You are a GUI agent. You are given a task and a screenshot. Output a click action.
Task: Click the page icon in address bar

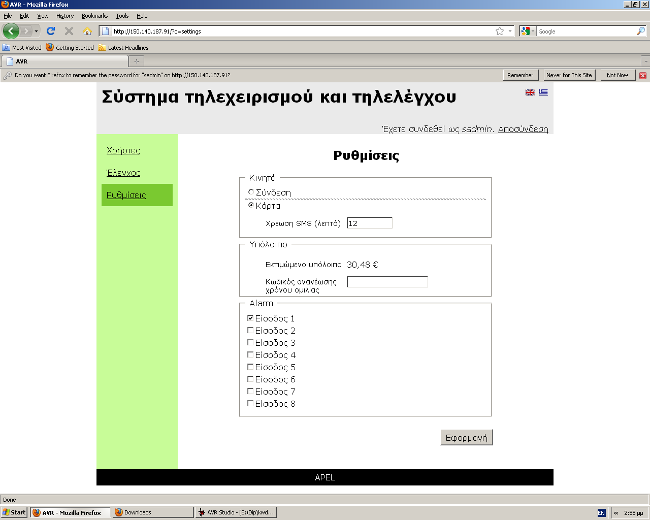tap(105, 31)
